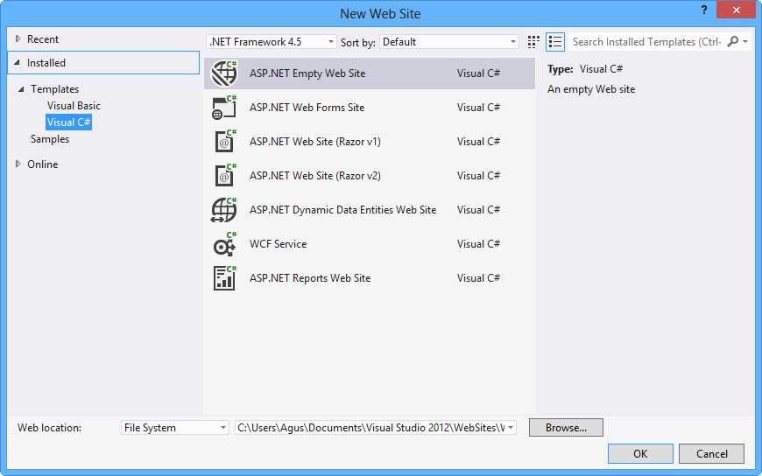Image resolution: width=762 pixels, height=476 pixels.
Task: Select ASP.NET Reports Web Site template
Action: [370, 278]
